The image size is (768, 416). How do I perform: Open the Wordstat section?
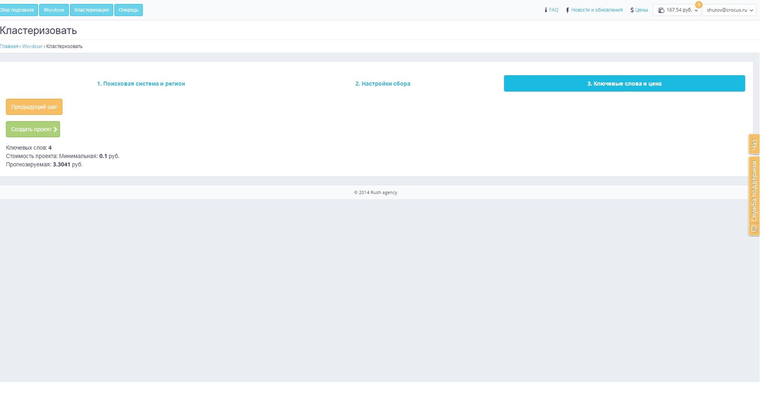54,10
